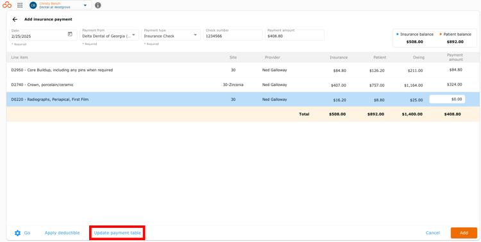The image size is (481, 242).
Task: Click the Insurance balance $508.00 summary
Action: point(415,38)
